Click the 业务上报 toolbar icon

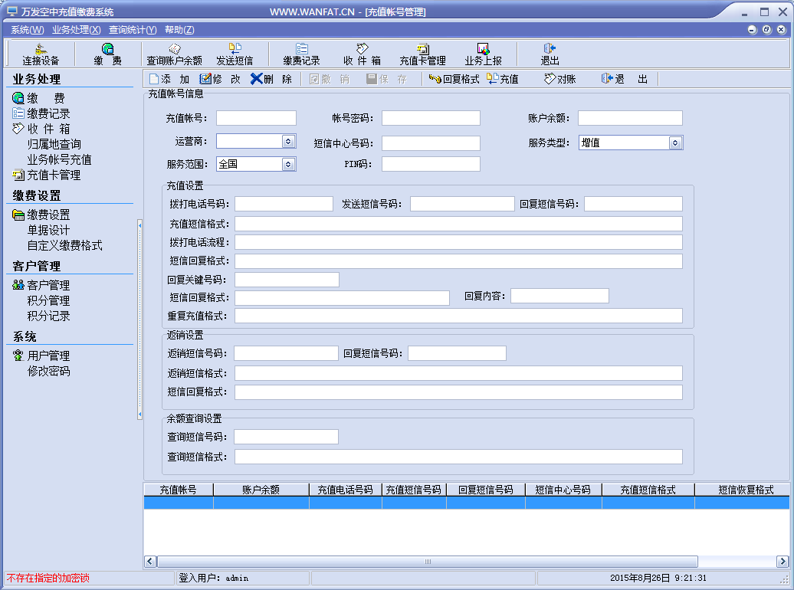pyautogui.click(x=483, y=54)
